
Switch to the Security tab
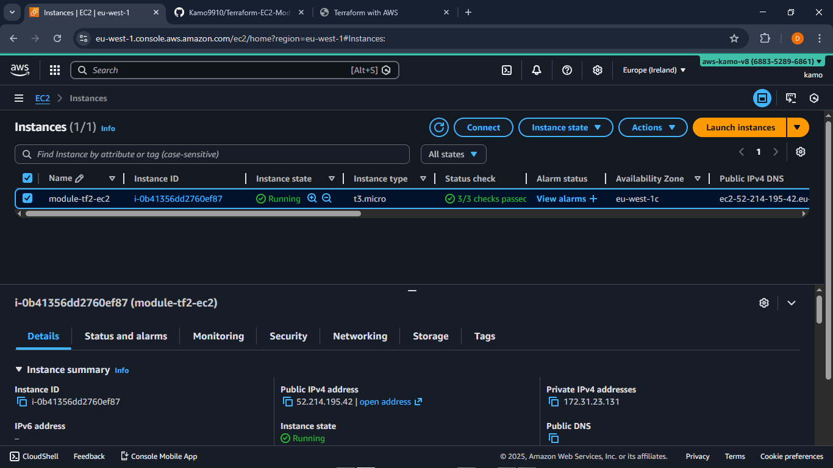pyautogui.click(x=288, y=336)
